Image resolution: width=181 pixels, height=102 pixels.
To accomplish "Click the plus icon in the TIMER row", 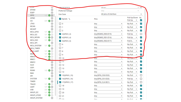I will (x=52, y=81).
